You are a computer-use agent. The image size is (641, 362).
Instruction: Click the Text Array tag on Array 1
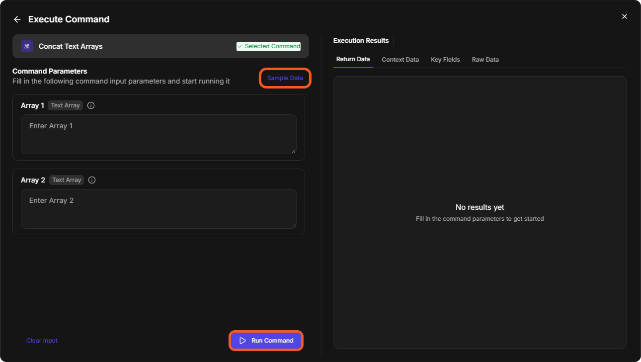tap(66, 105)
